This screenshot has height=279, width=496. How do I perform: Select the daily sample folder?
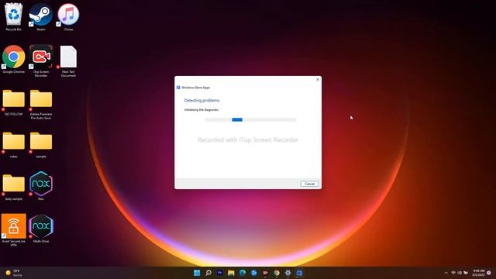click(x=14, y=188)
